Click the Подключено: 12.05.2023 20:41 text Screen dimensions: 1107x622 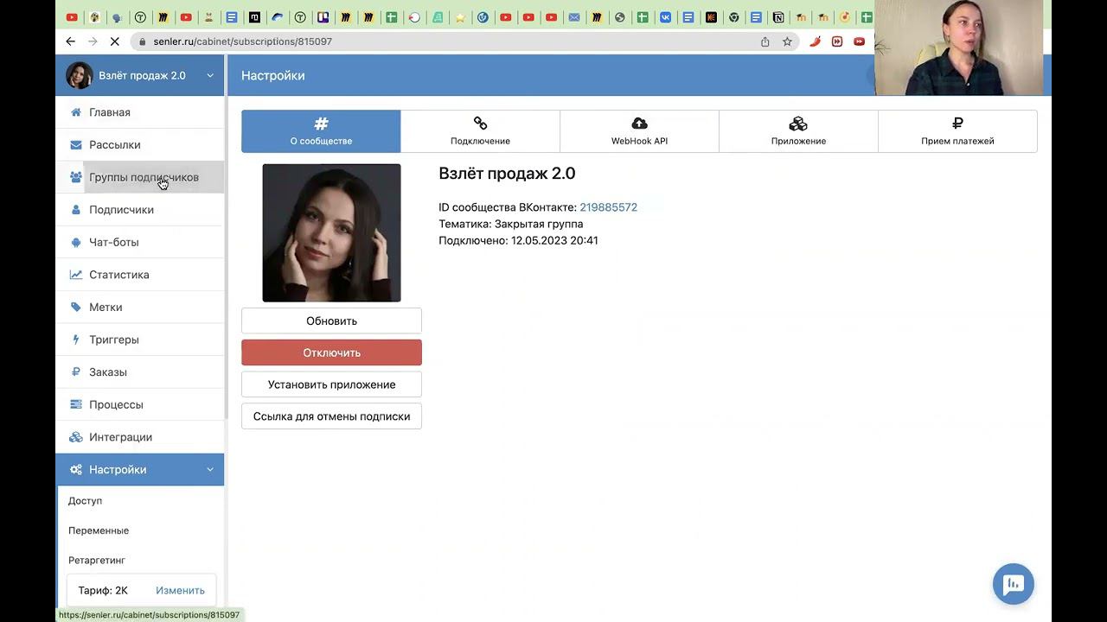click(x=518, y=240)
